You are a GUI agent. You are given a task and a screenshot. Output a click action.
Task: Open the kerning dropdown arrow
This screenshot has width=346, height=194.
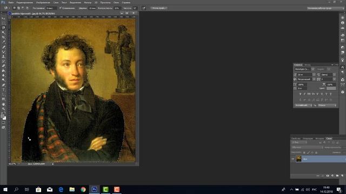(x=314, y=79)
